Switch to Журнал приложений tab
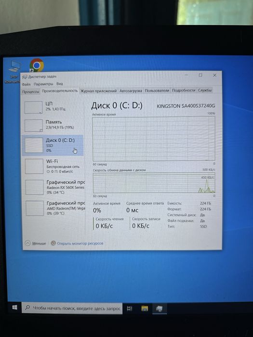 [98, 91]
